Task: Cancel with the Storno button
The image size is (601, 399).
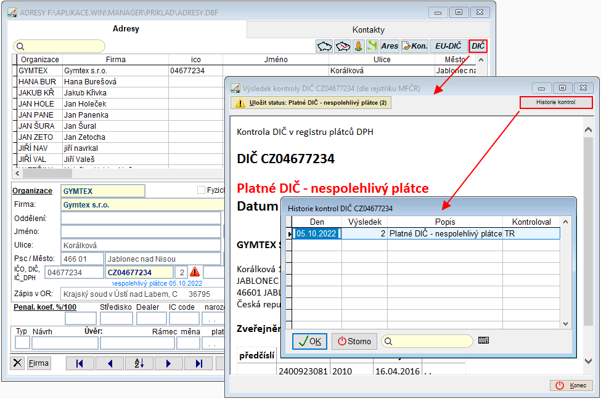Action: [x=354, y=341]
